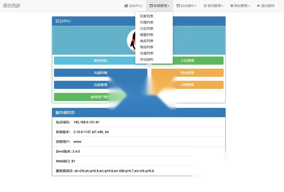Click the window icon beside 后台操作
Viewport: 284px width, 192px height.
coord(178,6)
